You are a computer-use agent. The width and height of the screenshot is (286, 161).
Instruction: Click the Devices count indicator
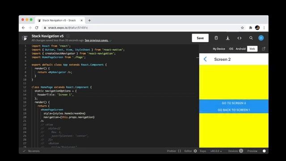(241, 151)
